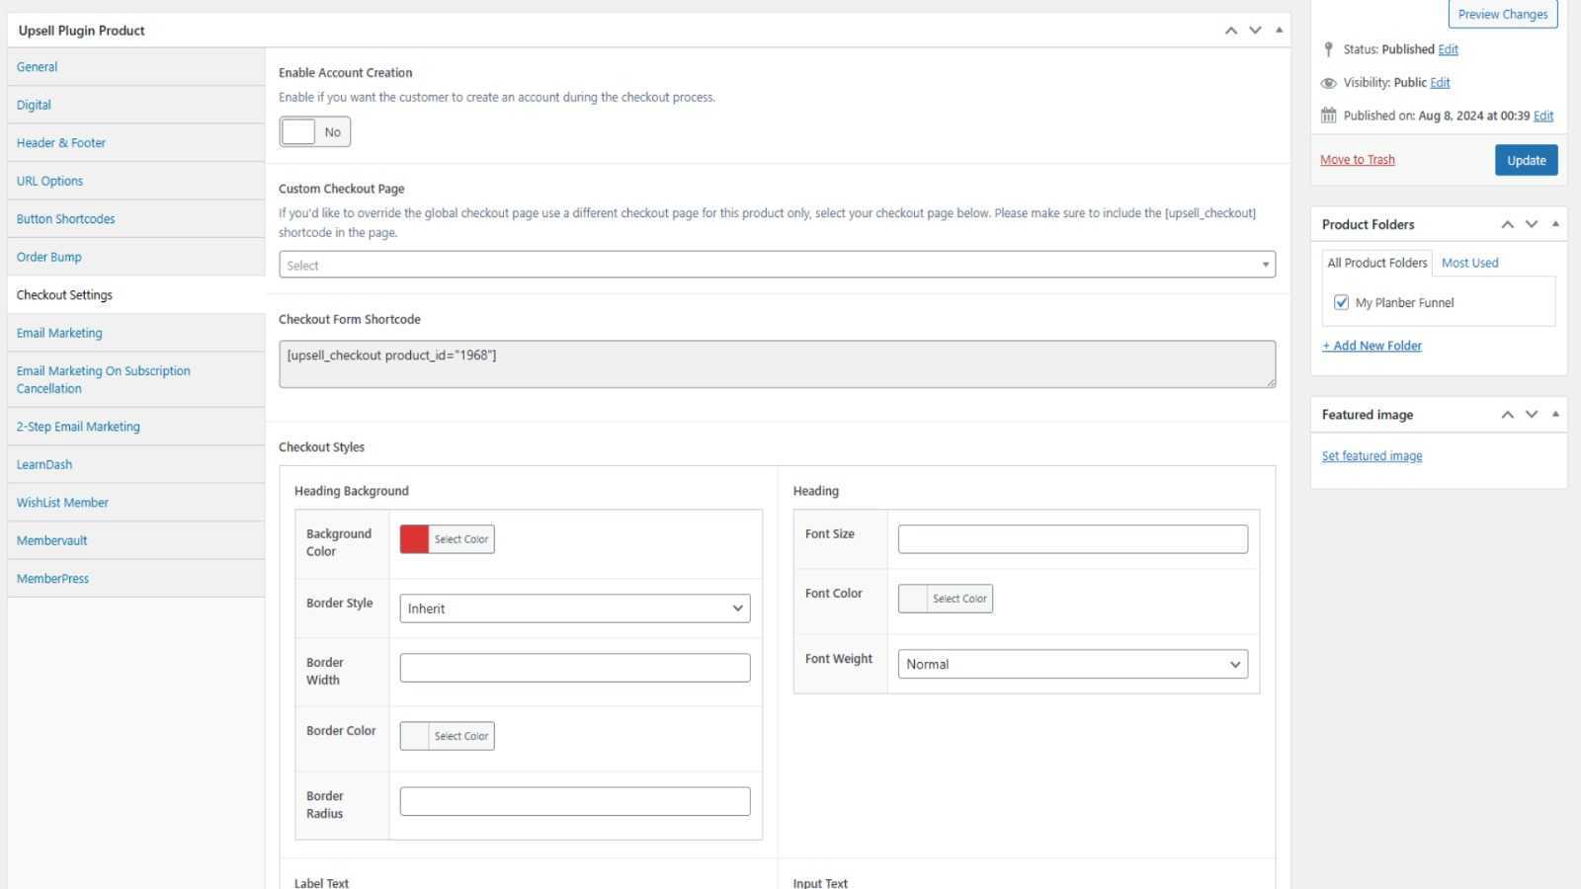Move Product Folders panel down
Image resolution: width=1581 pixels, height=889 pixels.
(x=1532, y=224)
